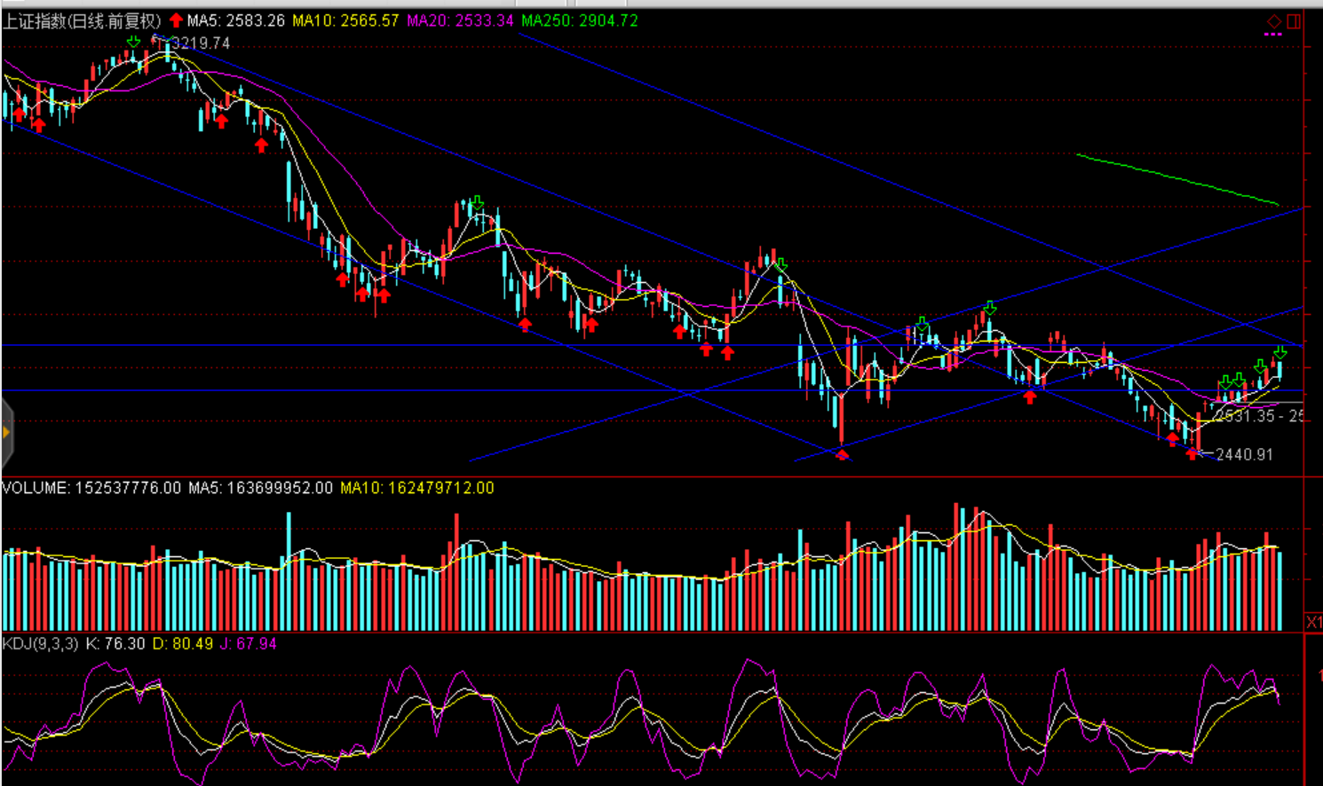Viewport: 1323px width, 786px height.
Task: Click the X1 zoom box beside the volume panel
Action: click(x=1313, y=622)
